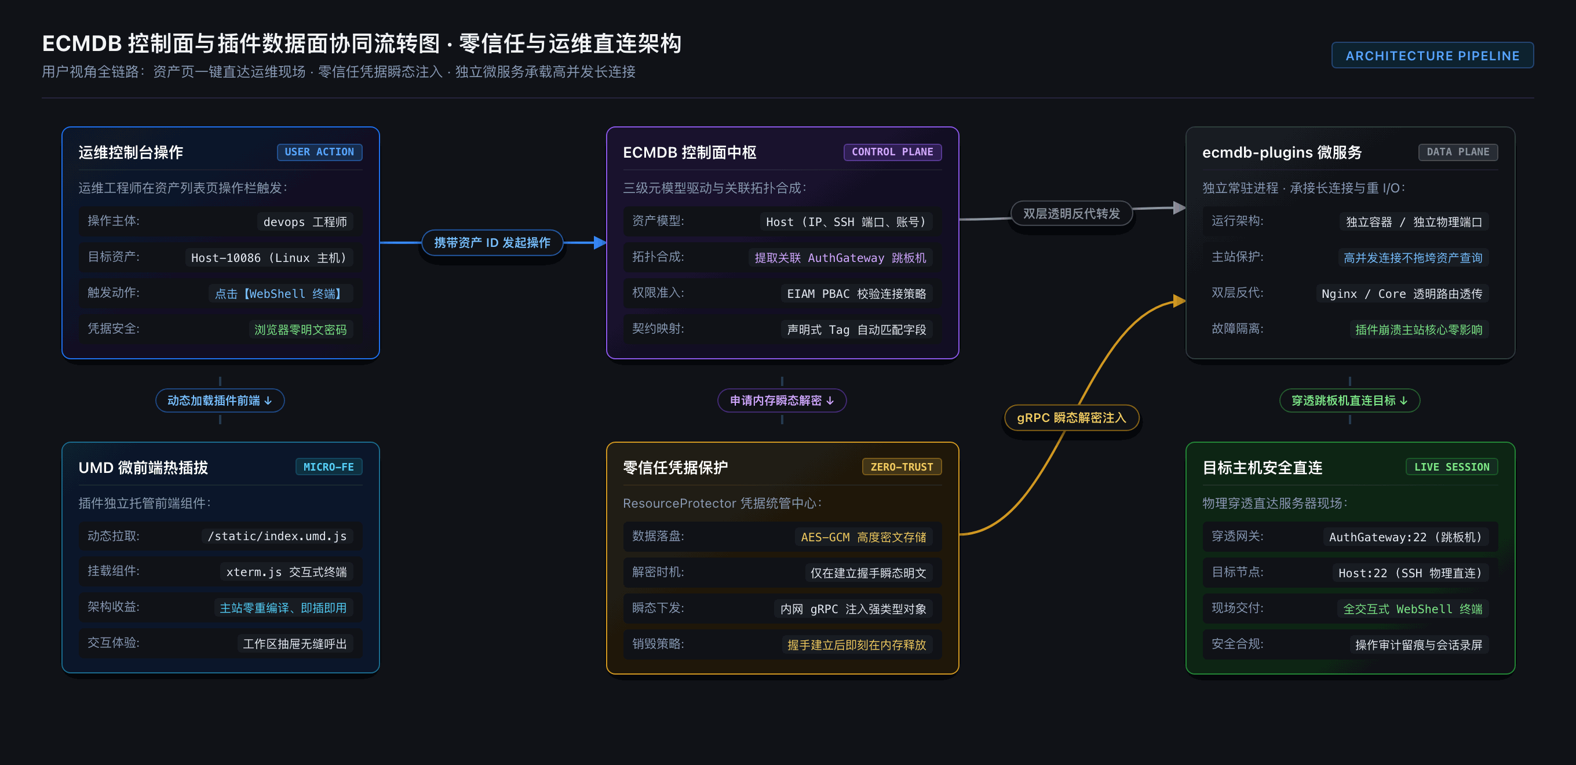The image size is (1576, 765).
Task: Click the Host (IP、SSH 端口、账号) value
Action: 846,221
